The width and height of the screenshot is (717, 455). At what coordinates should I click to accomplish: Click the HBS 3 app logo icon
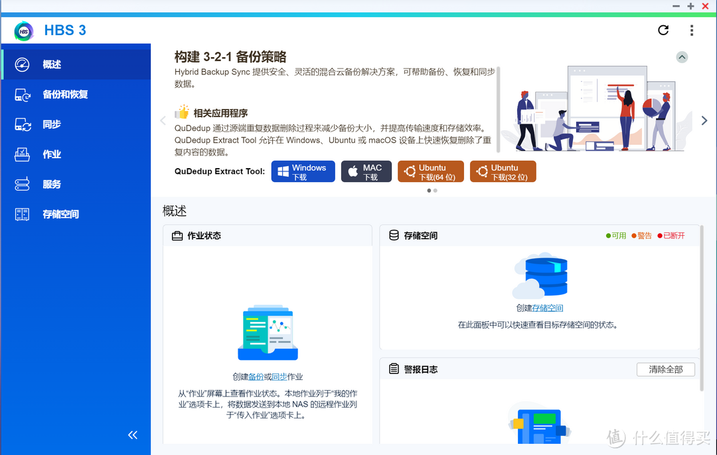pyautogui.click(x=23, y=31)
